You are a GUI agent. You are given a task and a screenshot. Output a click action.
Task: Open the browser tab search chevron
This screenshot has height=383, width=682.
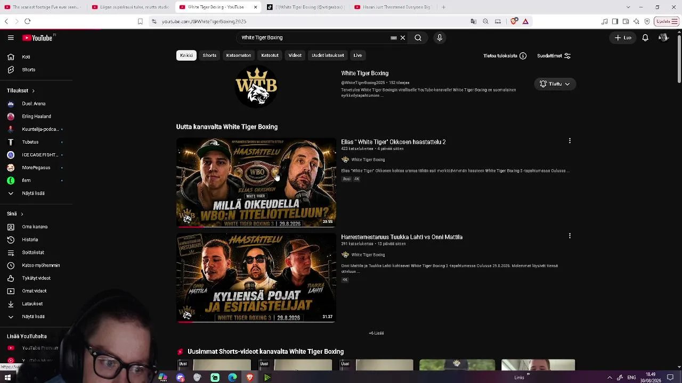pos(628,7)
